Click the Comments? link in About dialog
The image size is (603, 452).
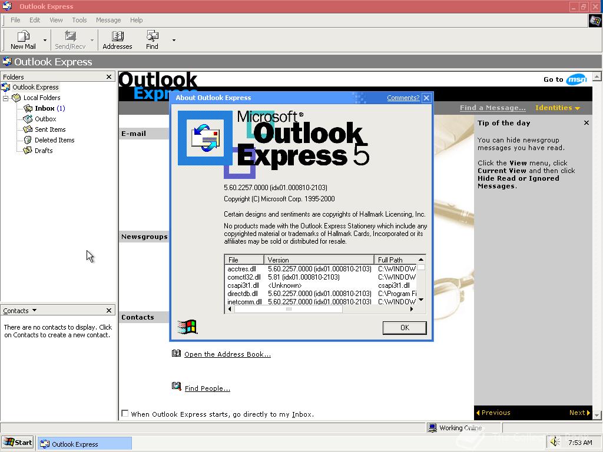403,98
